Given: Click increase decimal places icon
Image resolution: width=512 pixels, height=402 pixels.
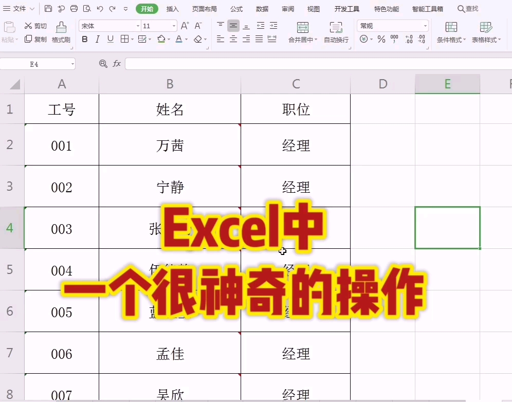Looking at the screenshot, I should (409, 39).
